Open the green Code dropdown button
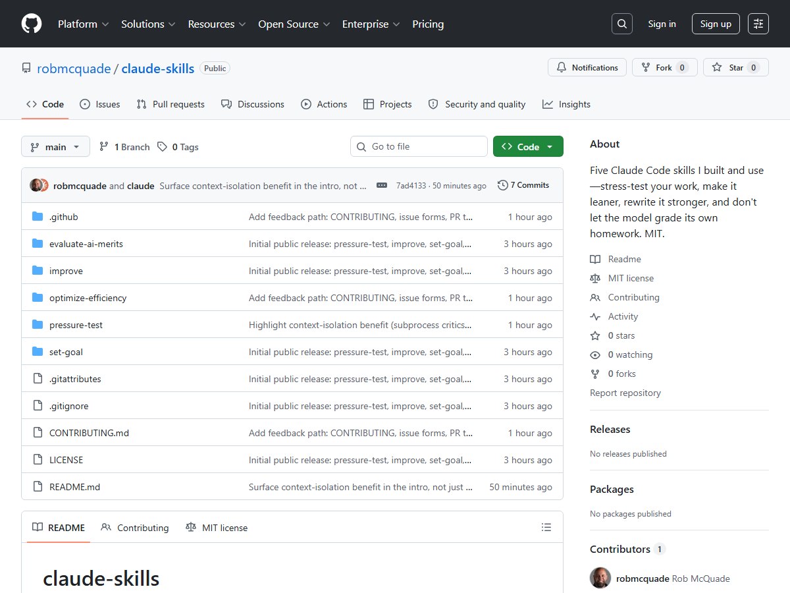Image resolution: width=790 pixels, height=593 pixels. click(528, 147)
